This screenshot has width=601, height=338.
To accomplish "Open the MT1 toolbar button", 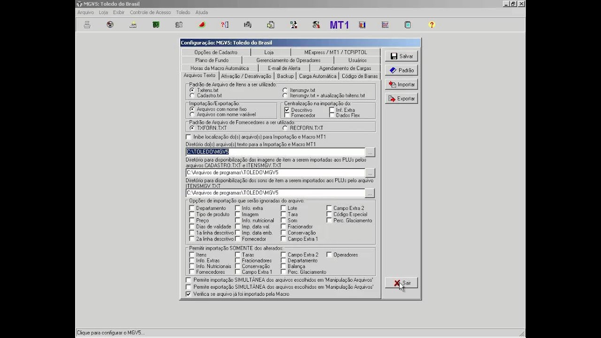I will click(339, 25).
